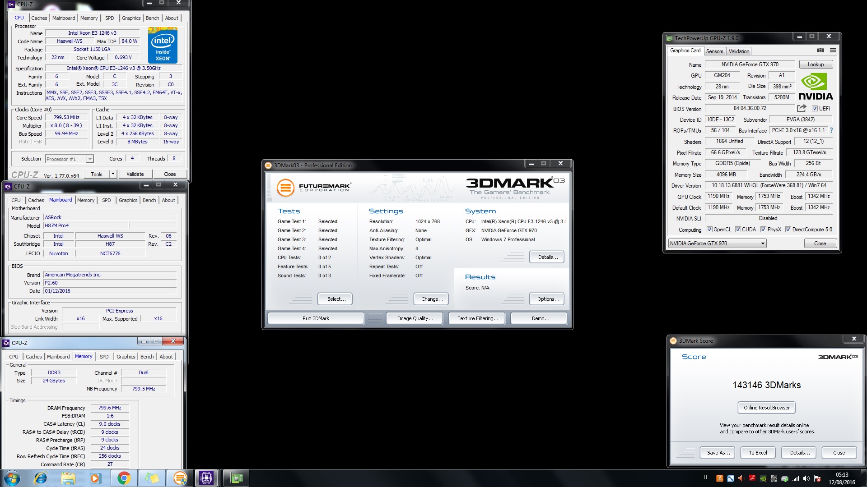
Task: Click the GPU-Z title bar icon
Action: pos(670,38)
